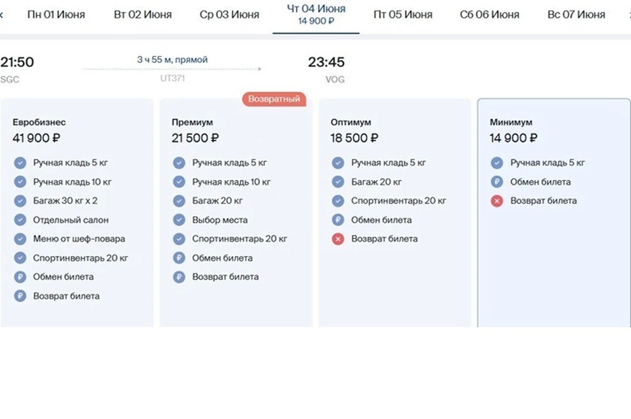
Task: Click red cross icon in Минимум fare
Action: (x=497, y=201)
